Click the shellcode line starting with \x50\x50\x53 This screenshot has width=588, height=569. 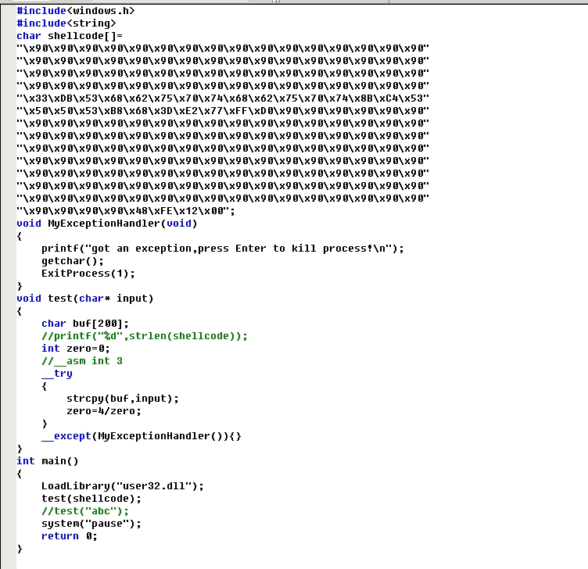pos(223,111)
